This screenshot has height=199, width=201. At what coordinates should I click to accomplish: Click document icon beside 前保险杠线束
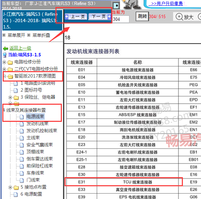22,166
